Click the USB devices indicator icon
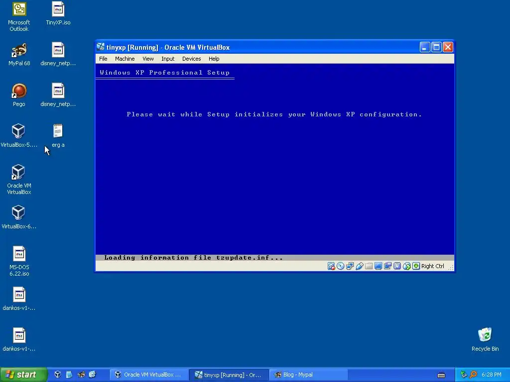Image resolution: width=510 pixels, height=382 pixels. pyautogui.click(x=360, y=266)
